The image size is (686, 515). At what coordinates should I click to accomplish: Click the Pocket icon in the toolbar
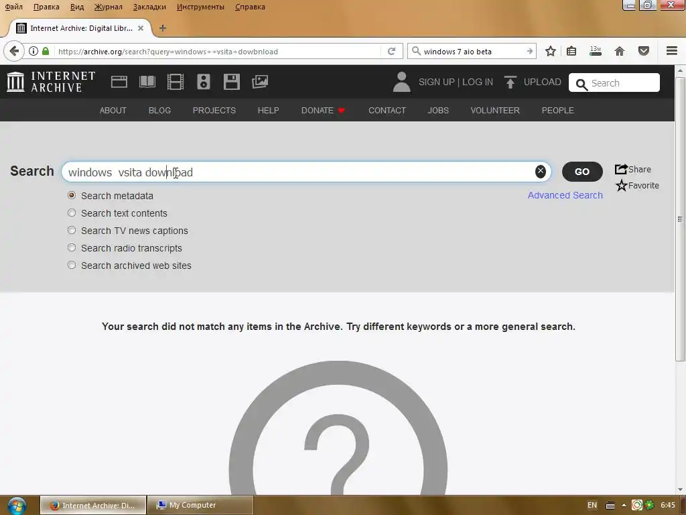pos(644,51)
